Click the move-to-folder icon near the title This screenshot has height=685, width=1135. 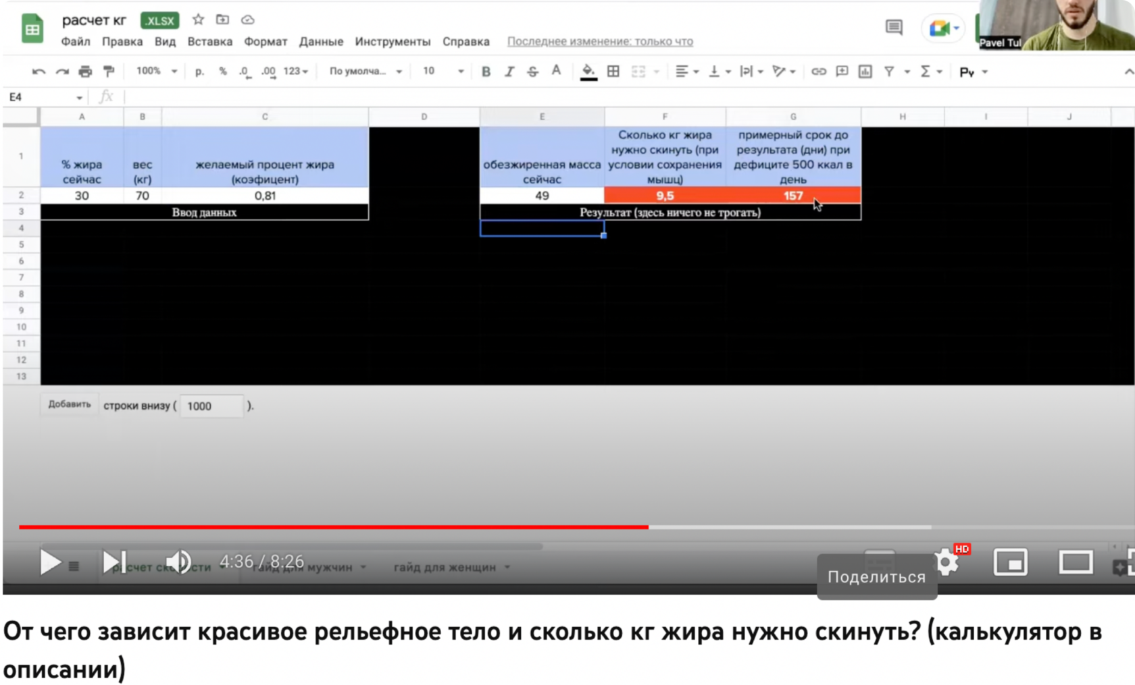[222, 20]
